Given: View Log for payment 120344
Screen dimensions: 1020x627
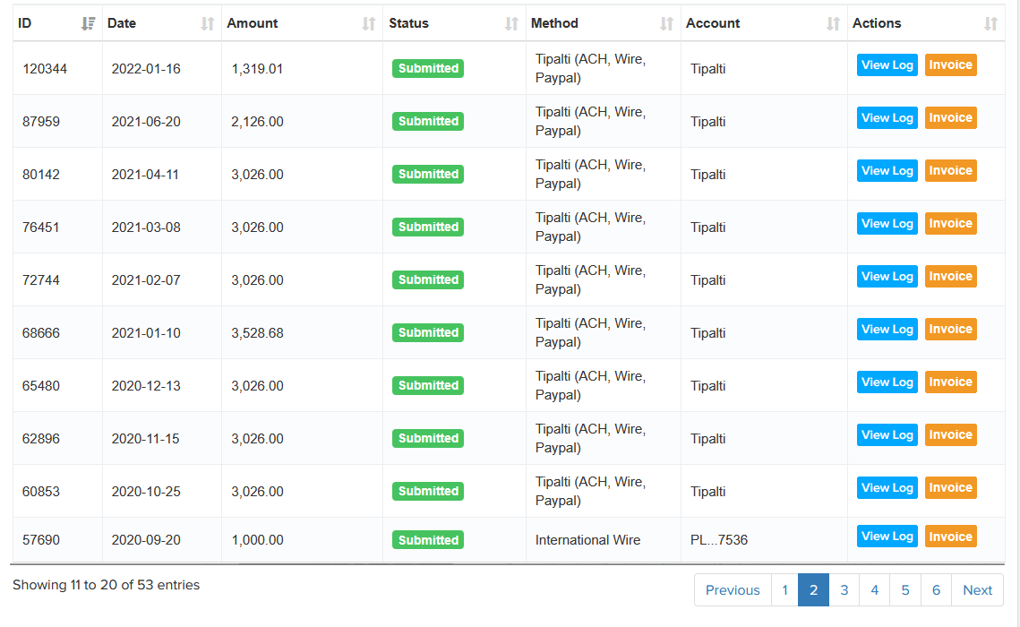Looking at the screenshot, I should (x=887, y=65).
